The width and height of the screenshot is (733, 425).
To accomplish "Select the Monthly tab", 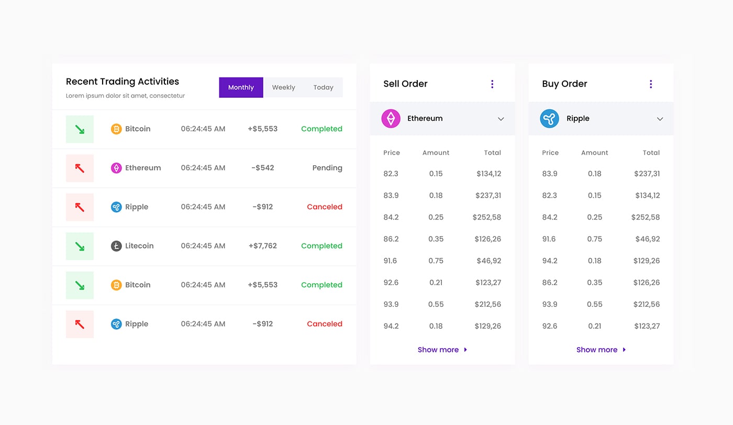I will point(241,87).
